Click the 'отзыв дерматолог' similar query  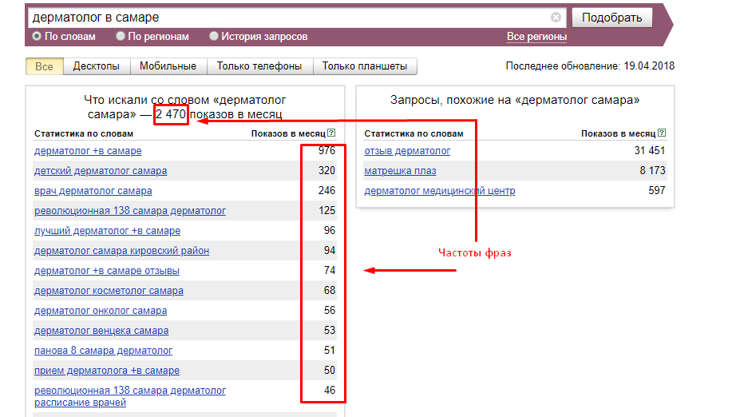(407, 151)
